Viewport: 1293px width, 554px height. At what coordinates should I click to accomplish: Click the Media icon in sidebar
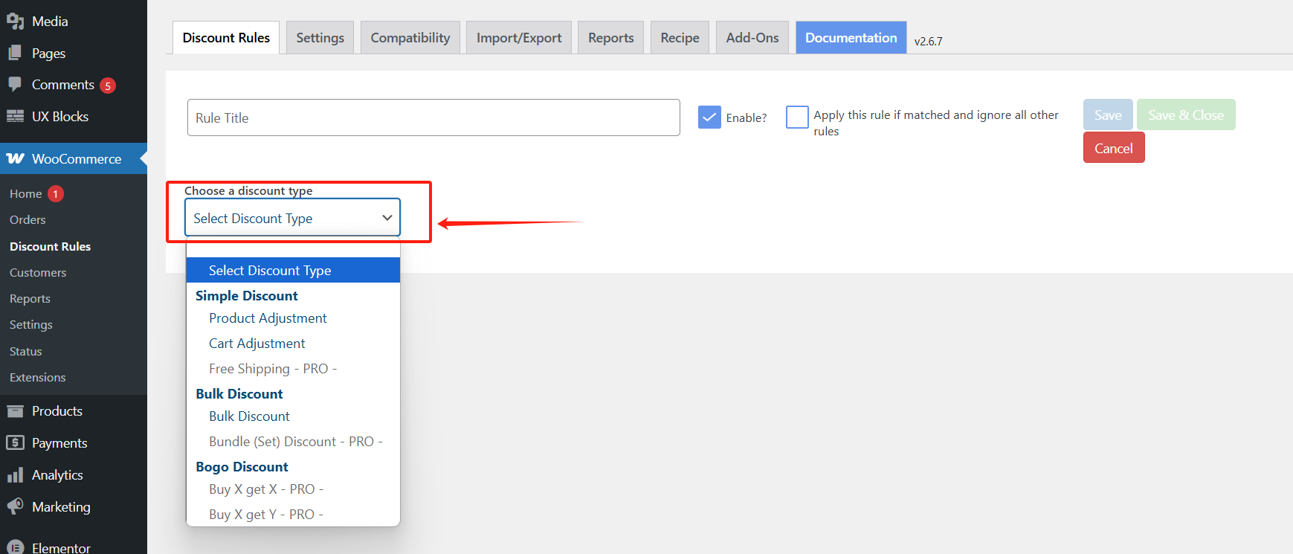[x=15, y=22]
